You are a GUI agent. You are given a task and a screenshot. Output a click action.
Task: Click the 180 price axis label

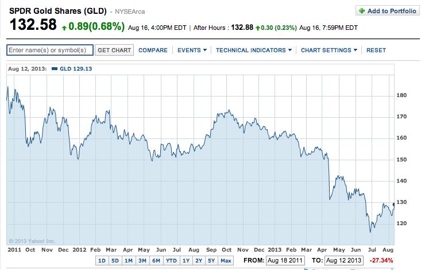pos(401,95)
